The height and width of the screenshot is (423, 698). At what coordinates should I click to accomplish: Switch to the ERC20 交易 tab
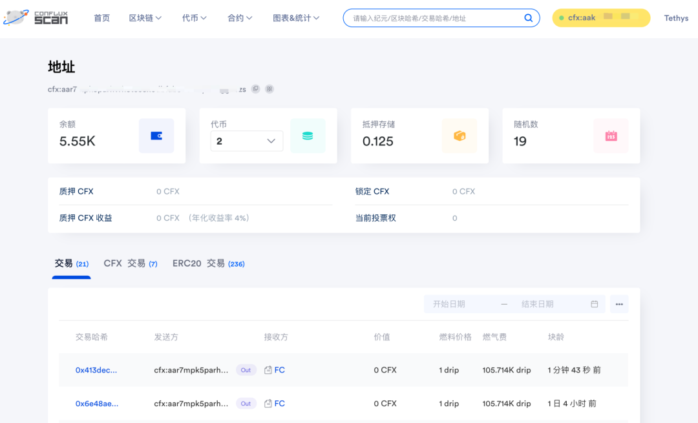pyautogui.click(x=207, y=263)
